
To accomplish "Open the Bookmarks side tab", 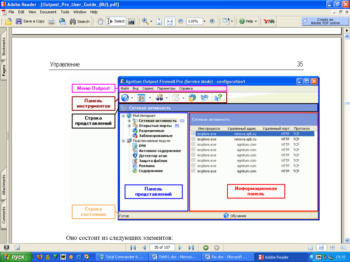I will [x=4, y=46].
